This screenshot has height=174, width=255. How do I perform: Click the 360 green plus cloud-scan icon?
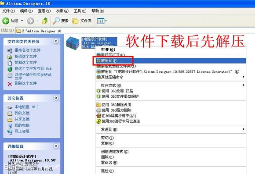(98, 121)
